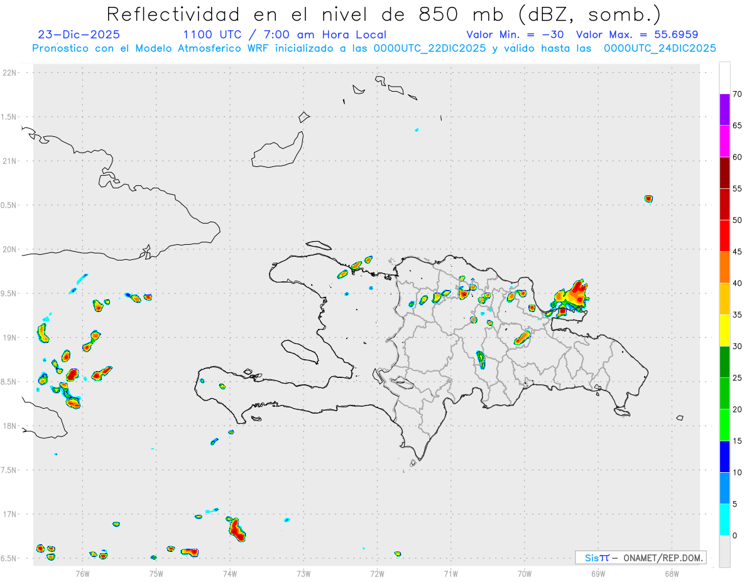This screenshot has width=754, height=582.
Task: Click the '19N' latitude label
Action: pyautogui.click(x=10, y=338)
